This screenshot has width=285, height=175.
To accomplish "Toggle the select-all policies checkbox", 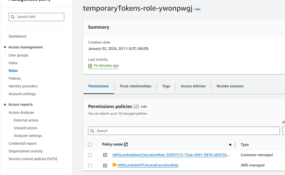I will click(90, 145).
